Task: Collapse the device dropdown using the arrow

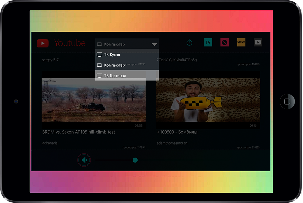Action: 154,45
